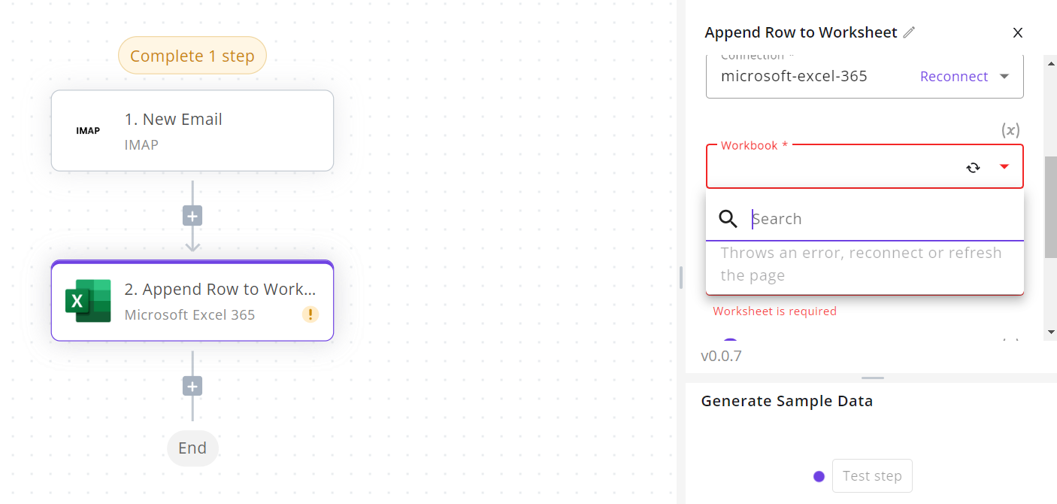Click the right panel vertical scrollbar
The height and width of the screenshot is (504, 1057).
pos(1051,207)
